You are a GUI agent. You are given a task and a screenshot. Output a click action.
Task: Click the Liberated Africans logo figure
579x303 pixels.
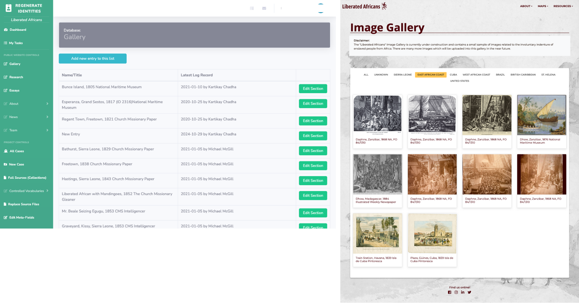click(384, 6)
